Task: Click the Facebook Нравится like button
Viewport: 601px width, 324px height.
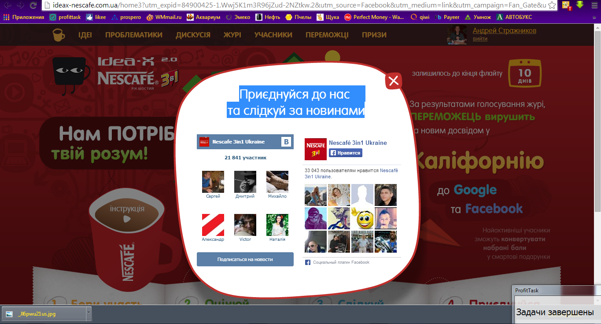Action: pos(346,153)
